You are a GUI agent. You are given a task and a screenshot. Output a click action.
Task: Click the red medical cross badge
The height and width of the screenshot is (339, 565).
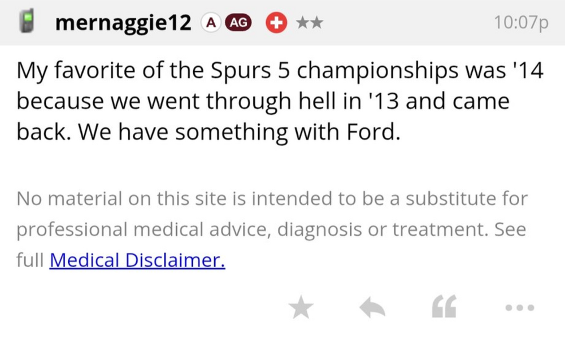[276, 23]
